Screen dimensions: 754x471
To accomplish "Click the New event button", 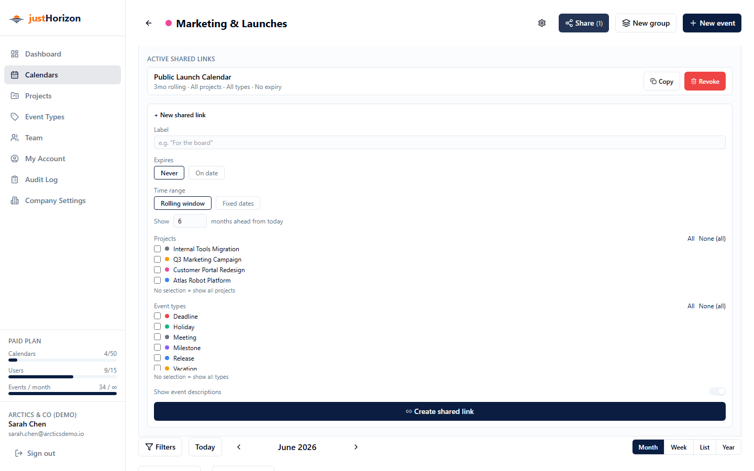I will [712, 23].
